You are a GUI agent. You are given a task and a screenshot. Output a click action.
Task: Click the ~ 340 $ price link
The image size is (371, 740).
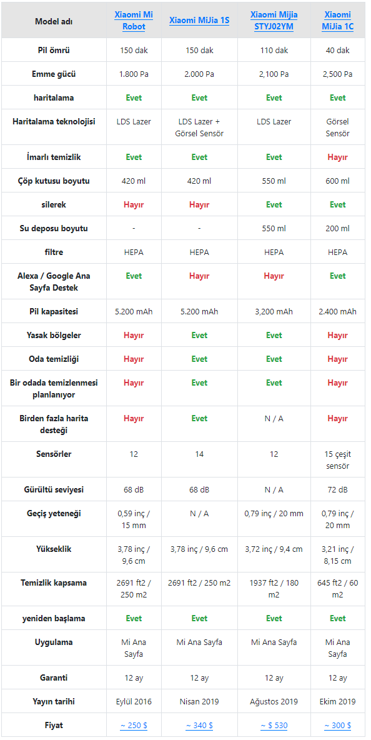click(x=199, y=726)
